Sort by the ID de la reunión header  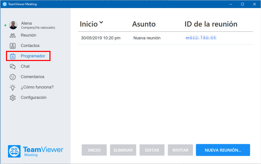tap(211, 24)
